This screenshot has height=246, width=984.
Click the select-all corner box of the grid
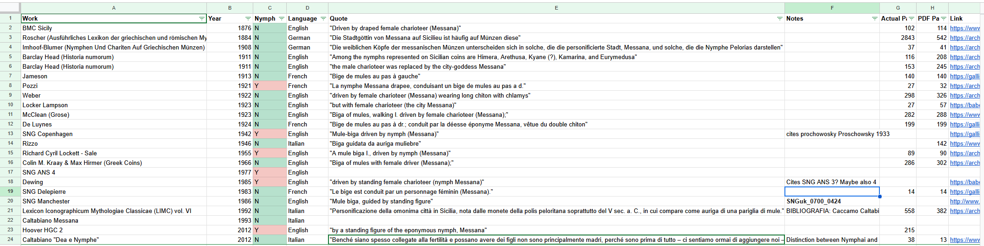(x=10, y=8)
